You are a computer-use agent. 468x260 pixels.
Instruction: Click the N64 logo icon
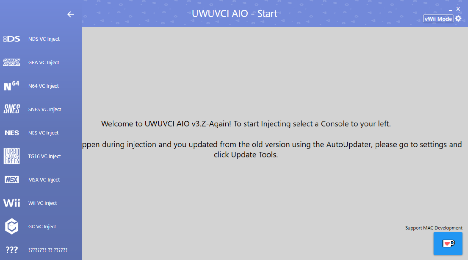[x=12, y=86]
